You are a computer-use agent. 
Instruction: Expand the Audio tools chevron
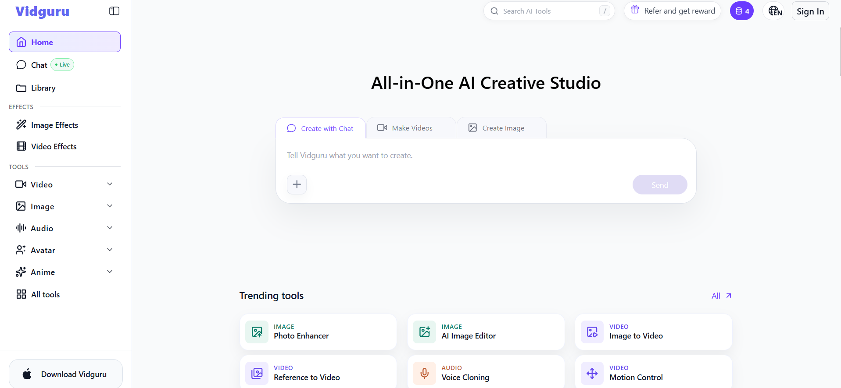coord(110,228)
